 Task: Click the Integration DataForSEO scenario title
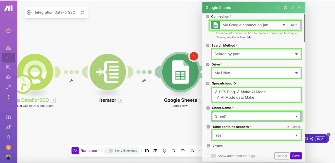[55, 12]
